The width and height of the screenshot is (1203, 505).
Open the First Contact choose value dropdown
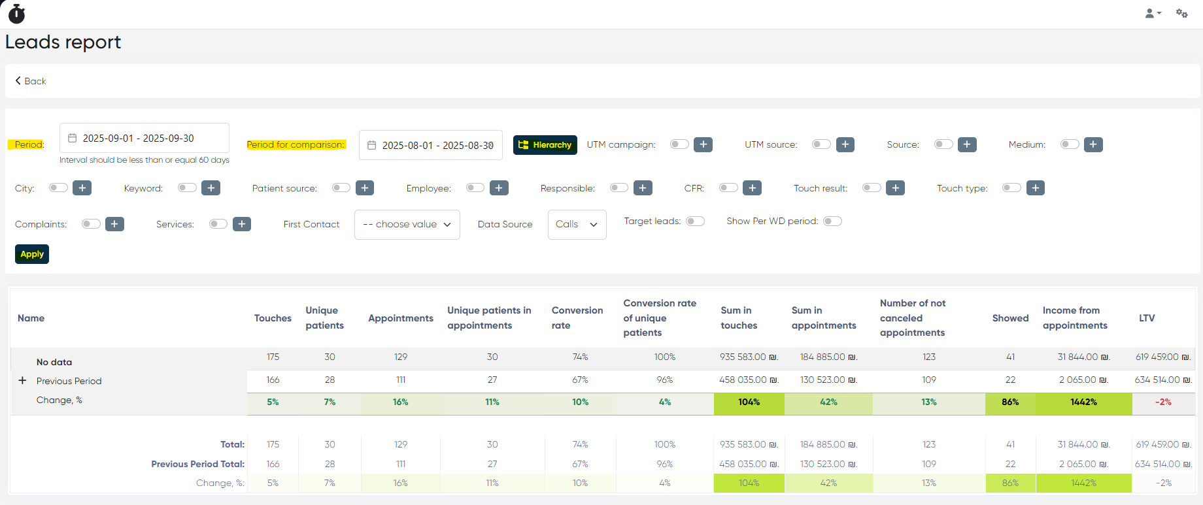tap(407, 225)
